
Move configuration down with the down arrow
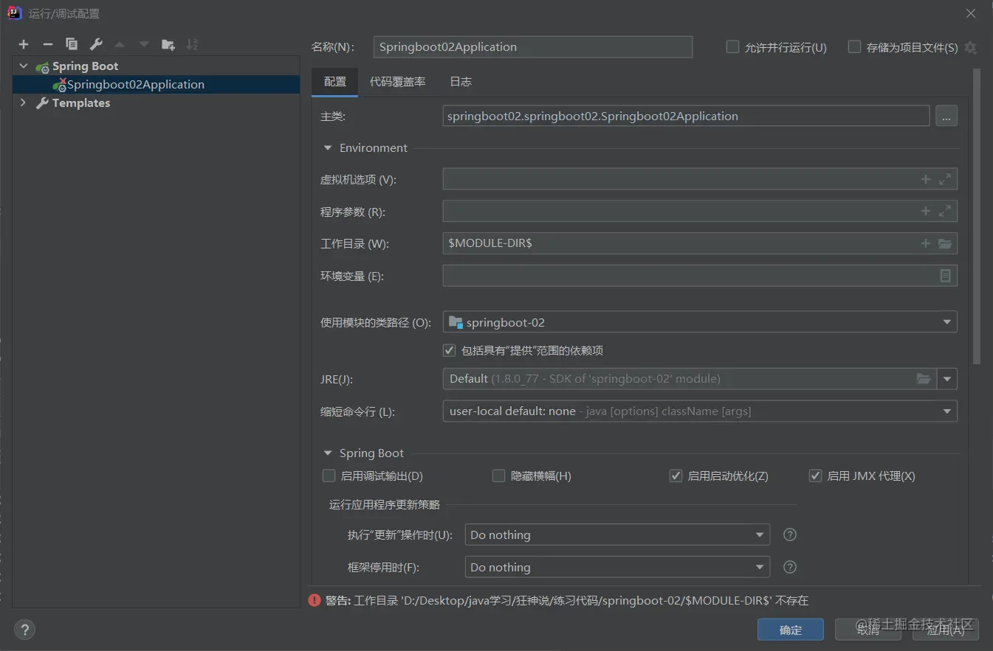(144, 45)
